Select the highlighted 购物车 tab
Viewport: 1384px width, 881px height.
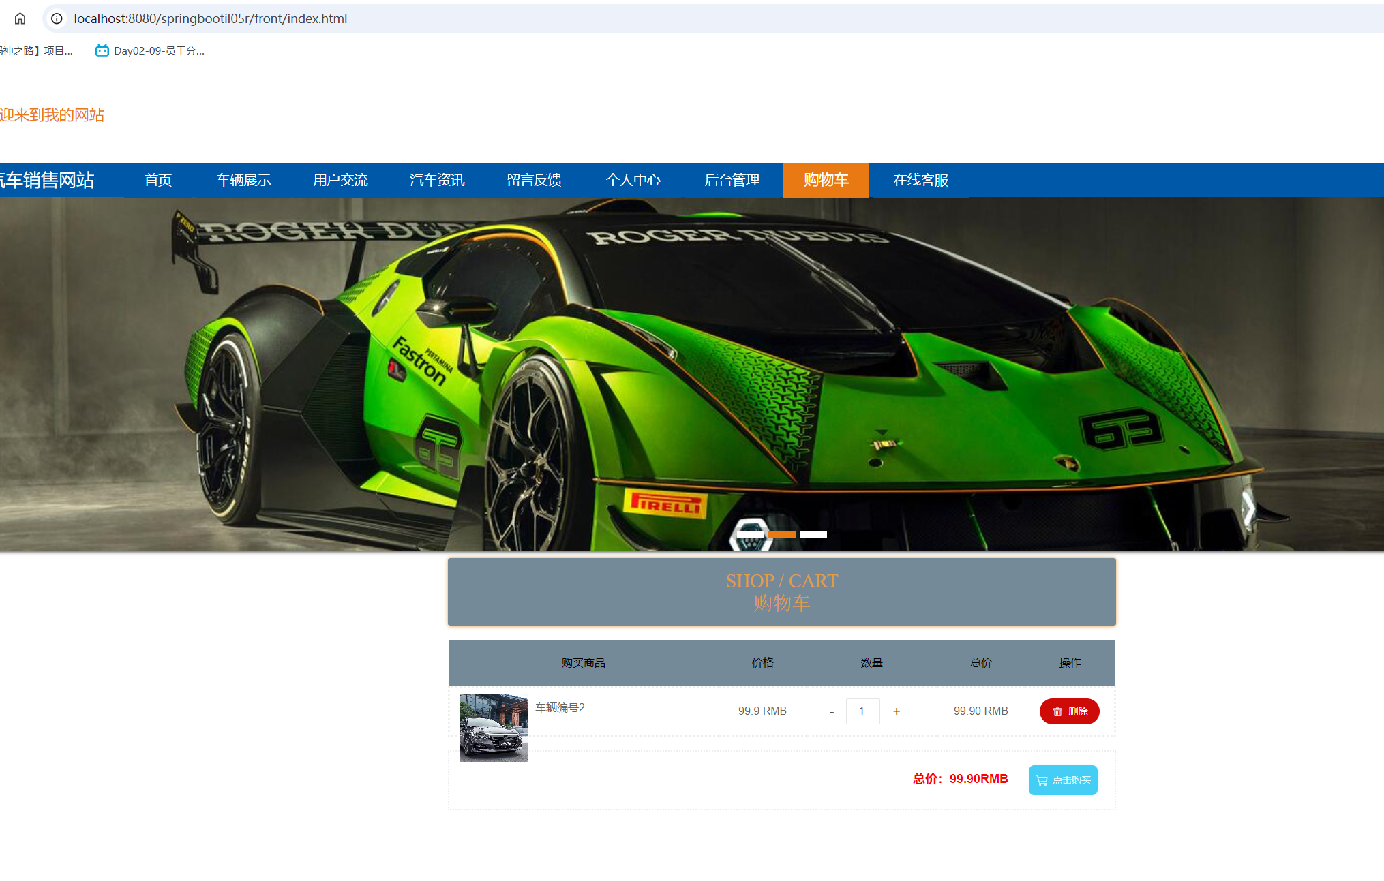826,180
